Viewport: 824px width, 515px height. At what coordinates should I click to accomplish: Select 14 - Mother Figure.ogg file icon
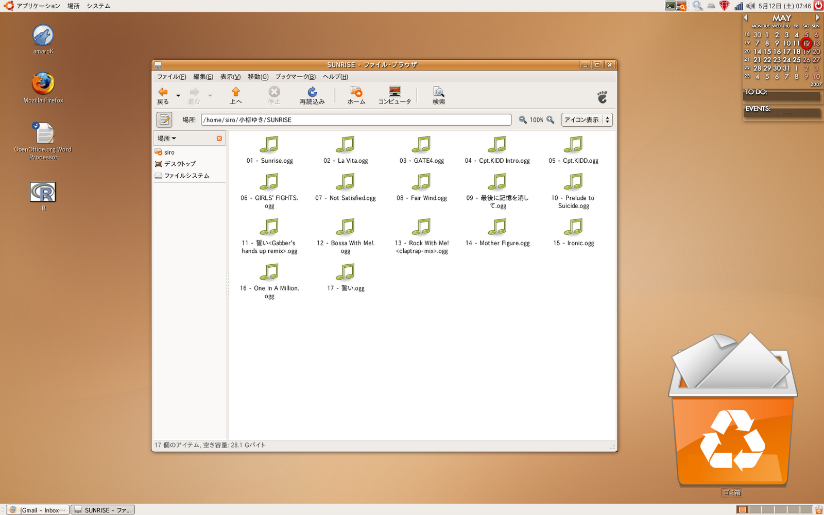[x=497, y=227]
